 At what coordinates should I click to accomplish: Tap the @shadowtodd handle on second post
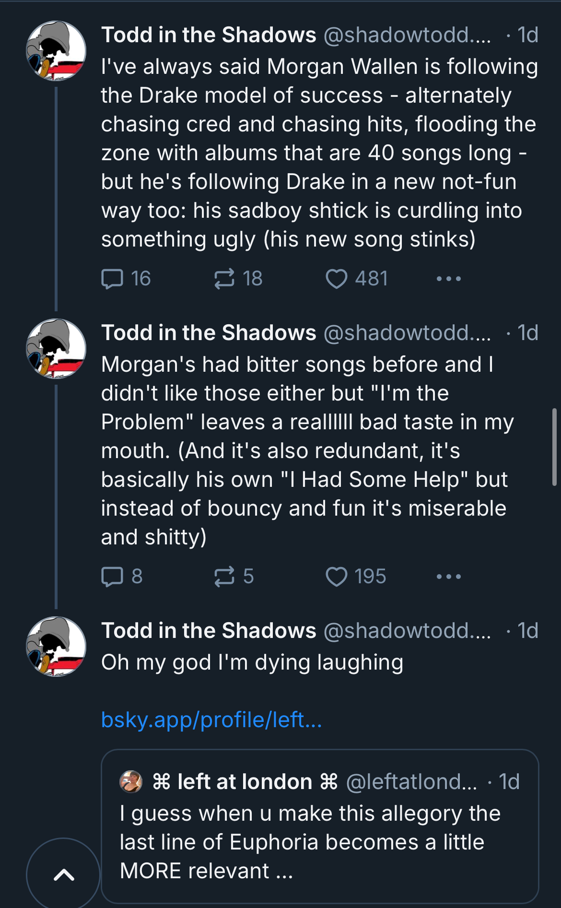tap(408, 333)
